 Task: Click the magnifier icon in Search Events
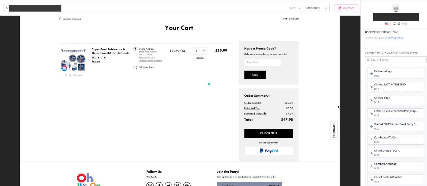click(368, 60)
